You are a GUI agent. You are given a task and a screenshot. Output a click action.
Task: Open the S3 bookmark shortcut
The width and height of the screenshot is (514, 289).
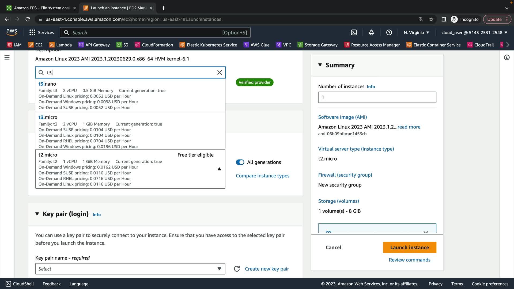click(x=122, y=45)
